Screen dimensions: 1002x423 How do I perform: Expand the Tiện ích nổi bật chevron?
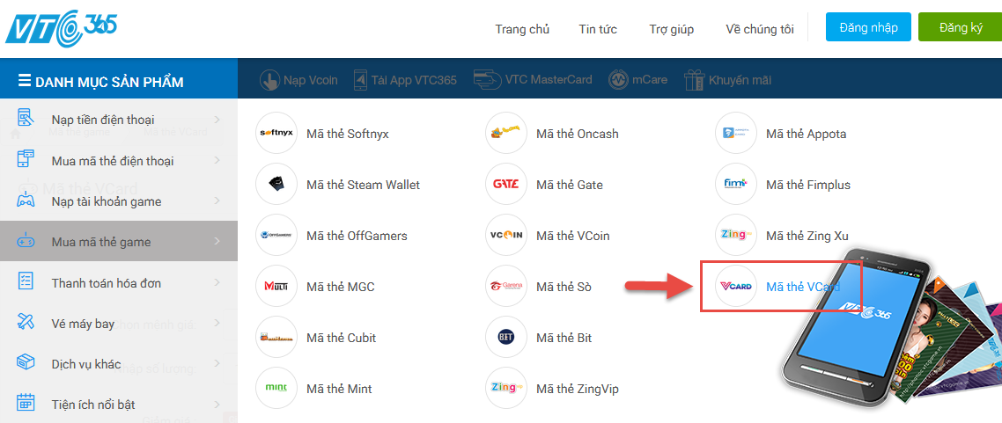[217, 405]
